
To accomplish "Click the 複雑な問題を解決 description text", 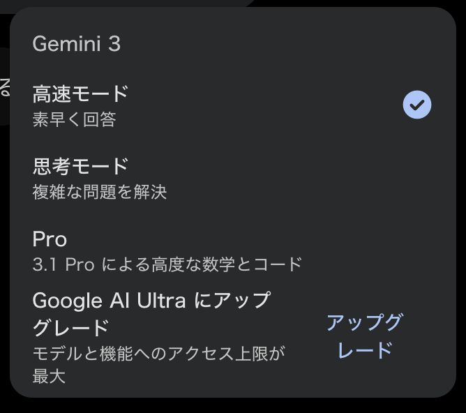I will coord(100,193).
